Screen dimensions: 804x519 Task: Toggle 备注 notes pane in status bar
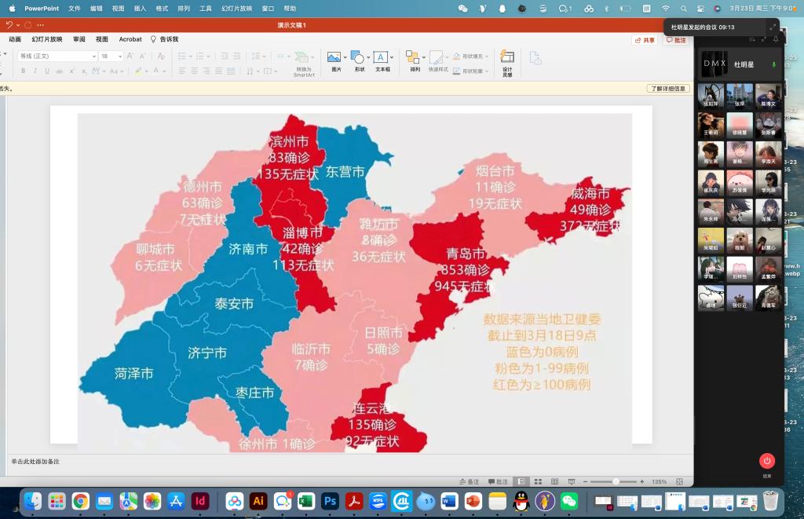point(469,481)
